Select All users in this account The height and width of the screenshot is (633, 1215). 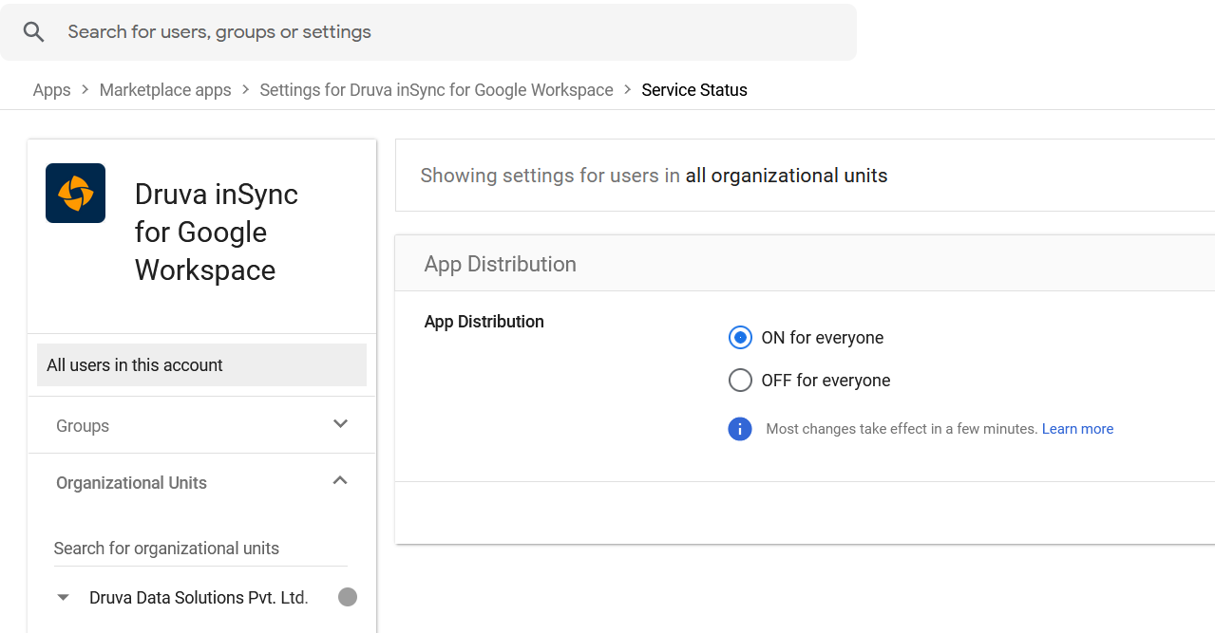pyautogui.click(x=201, y=365)
